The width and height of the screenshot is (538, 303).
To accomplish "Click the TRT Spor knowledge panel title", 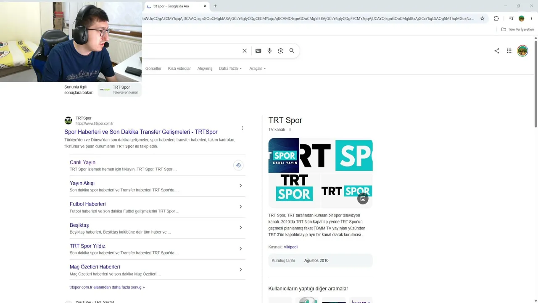I will click(285, 120).
